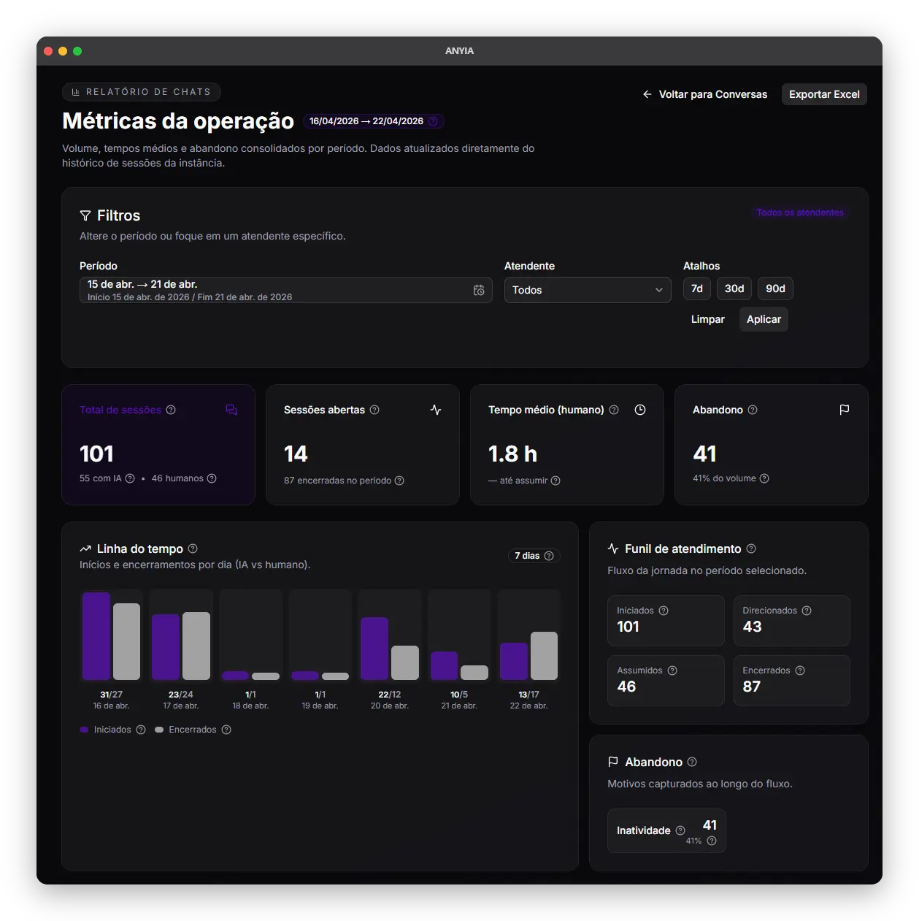
Task: Open the Atendente dropdown set to Todos
Action: coord(587,290)
